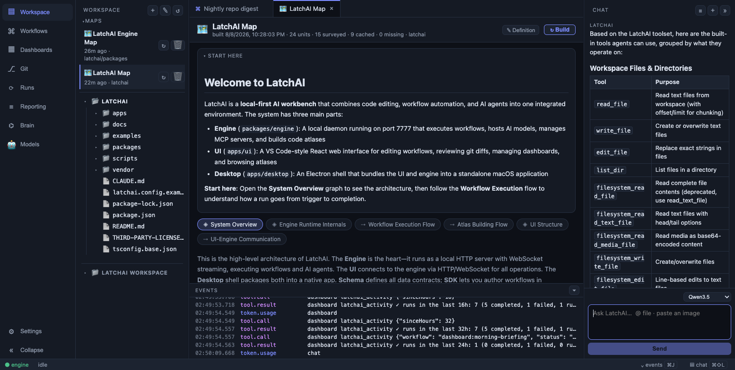Viewport: 735px width, 370px height.
Task: Open Settings from the sidebar
Action: click(x=37, y=331)
